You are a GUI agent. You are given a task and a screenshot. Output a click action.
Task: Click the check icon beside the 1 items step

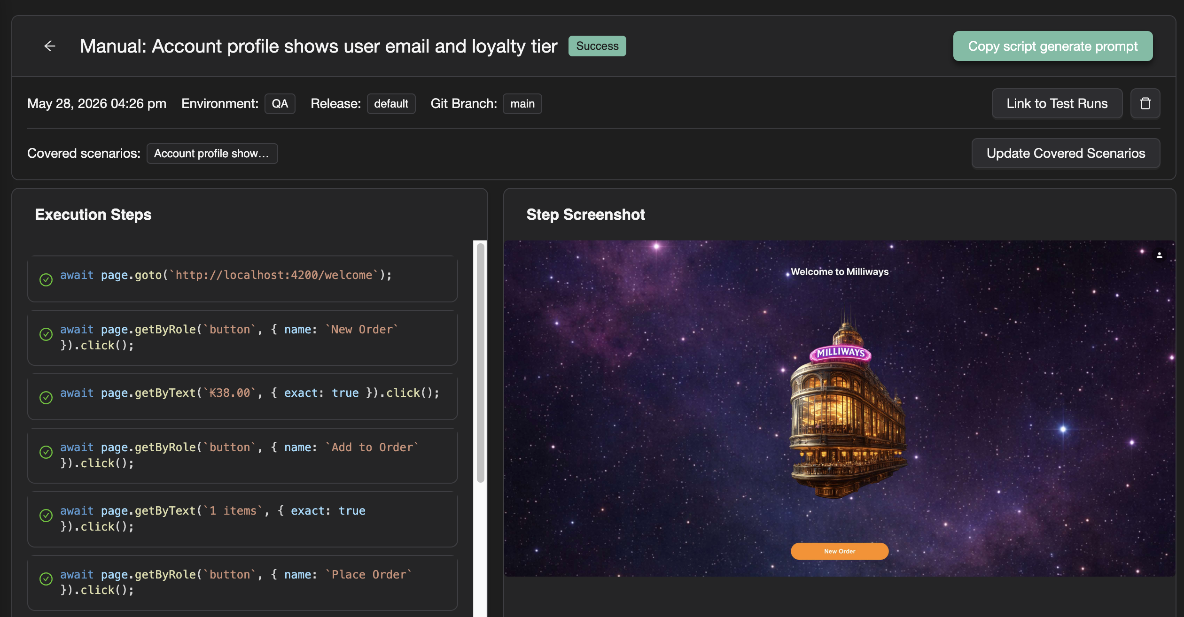(x=46, y=516)
